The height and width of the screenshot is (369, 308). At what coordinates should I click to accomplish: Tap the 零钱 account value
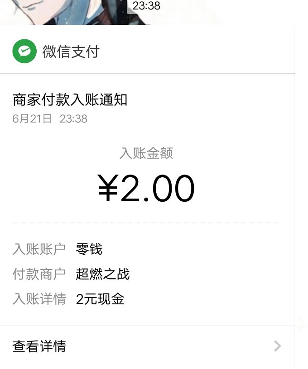[x=89, y=249]
